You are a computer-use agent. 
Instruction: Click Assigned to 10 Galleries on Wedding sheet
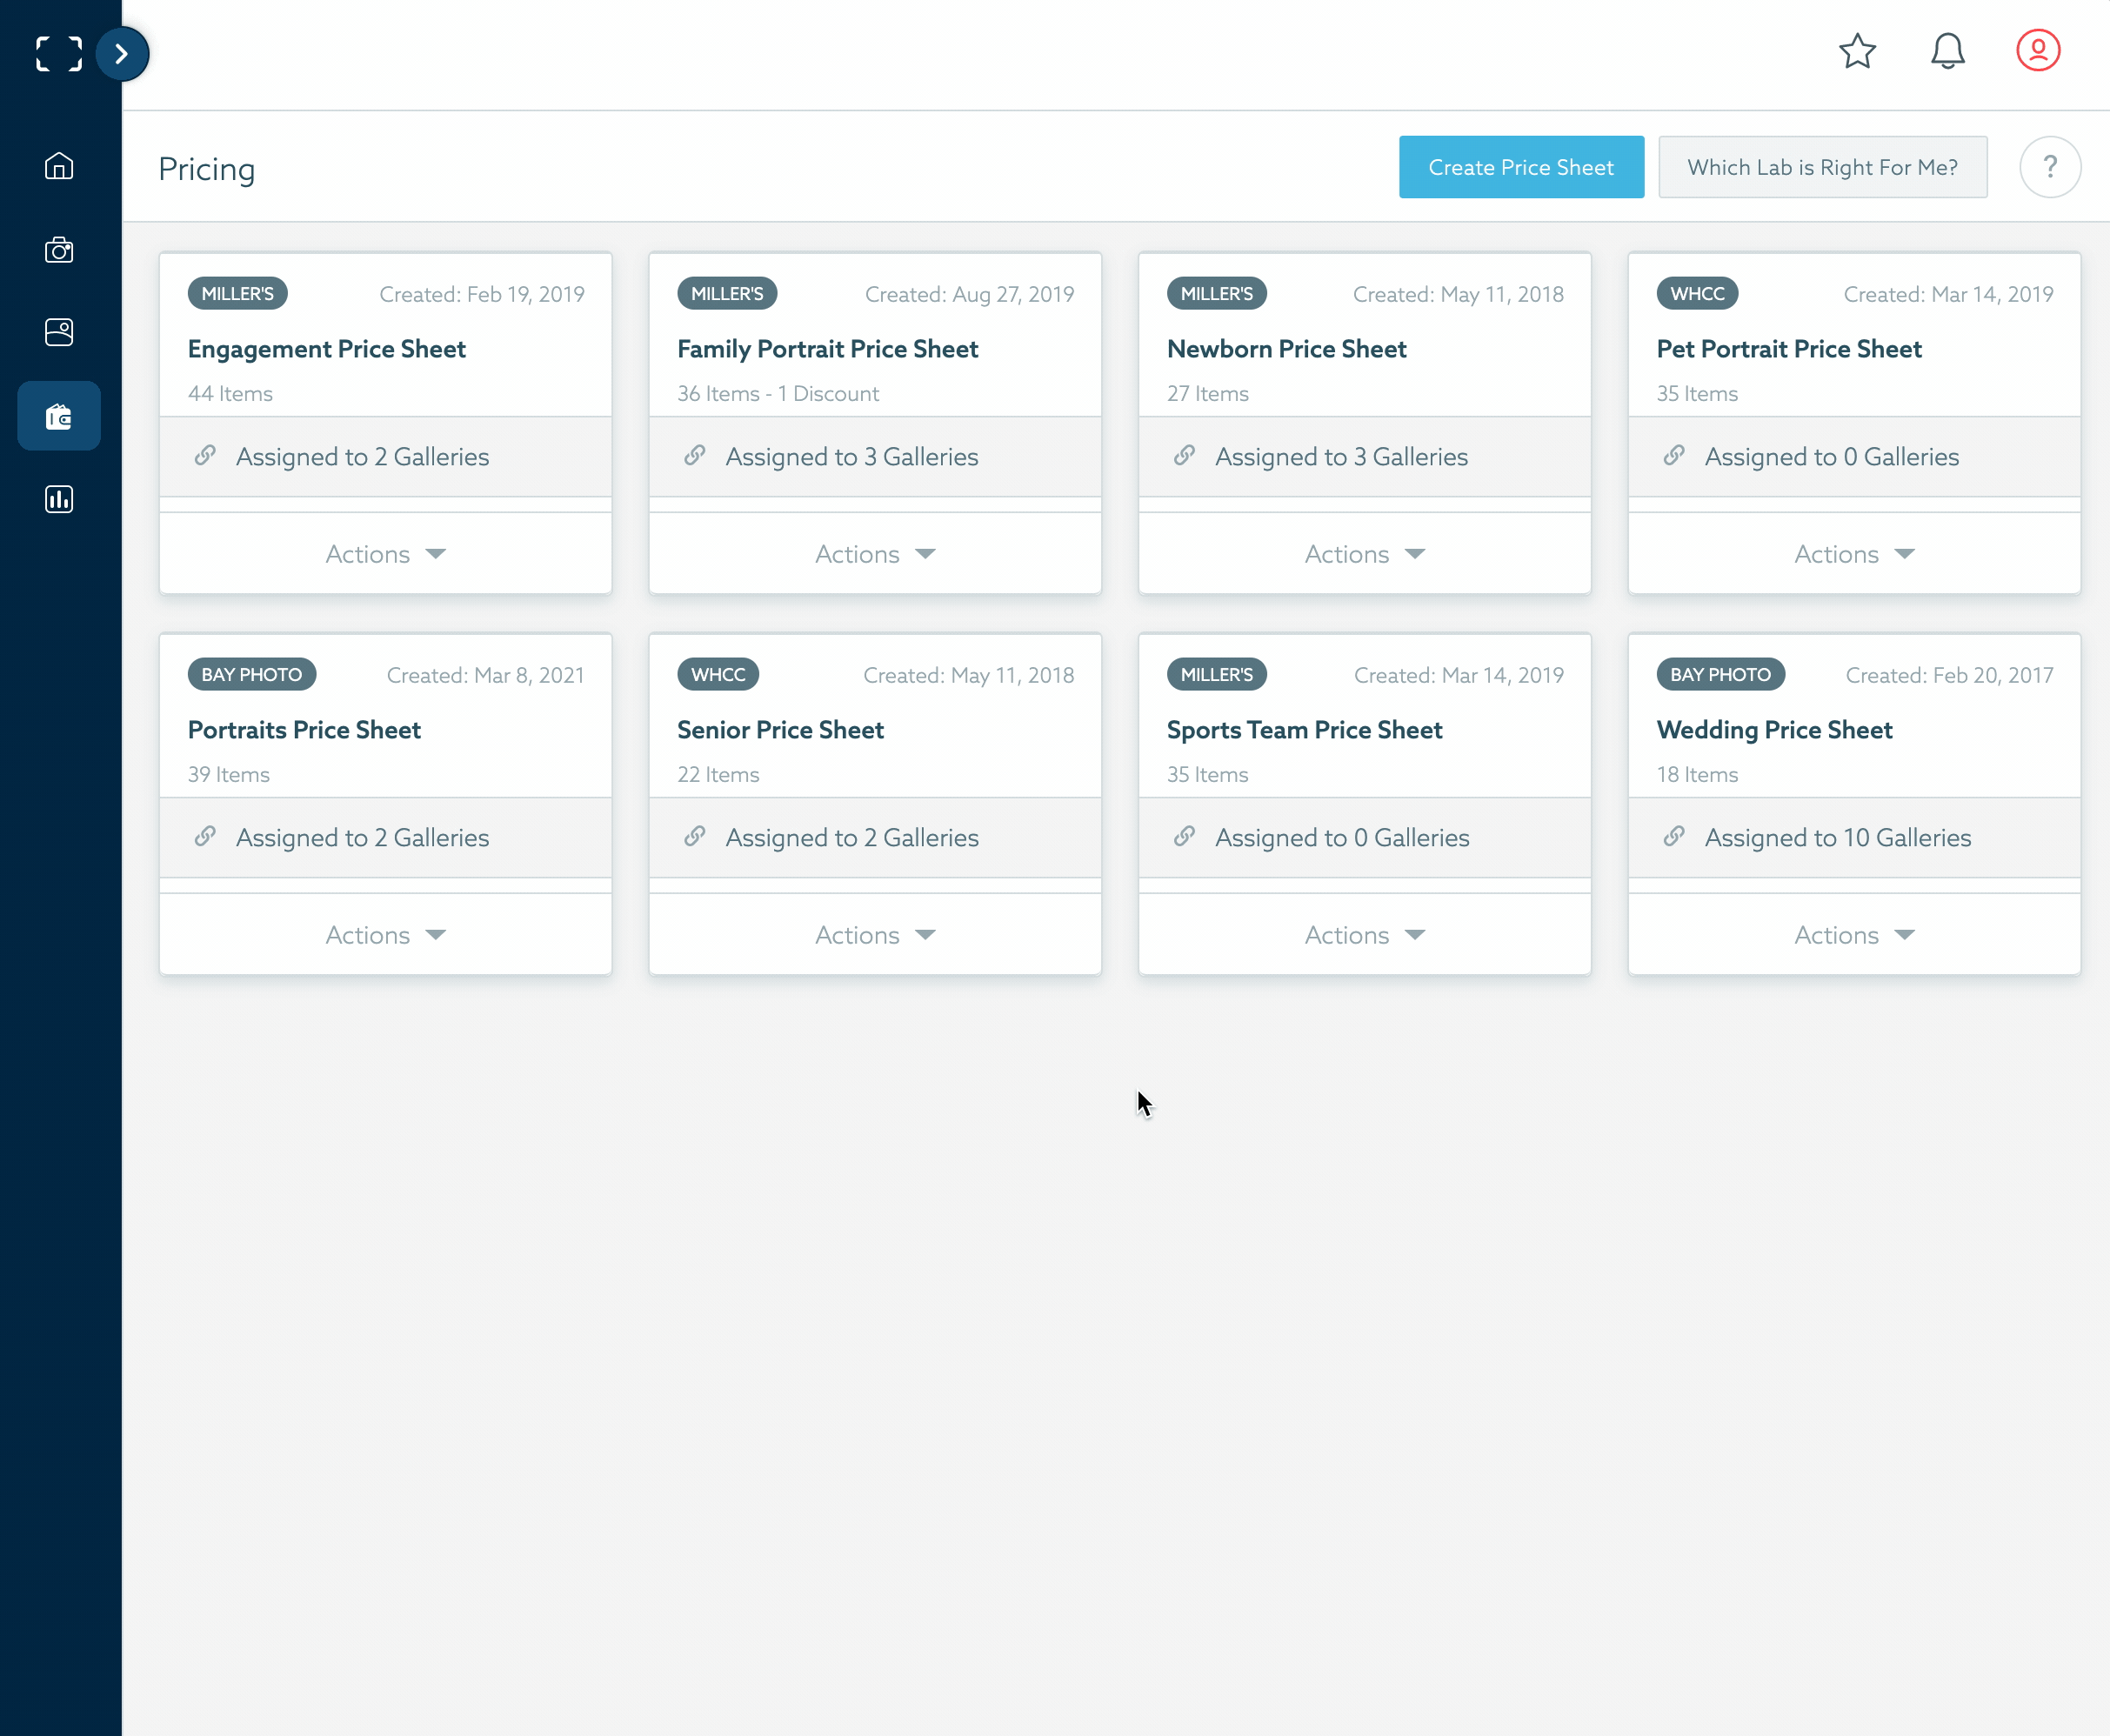(x=1837, y=838)
